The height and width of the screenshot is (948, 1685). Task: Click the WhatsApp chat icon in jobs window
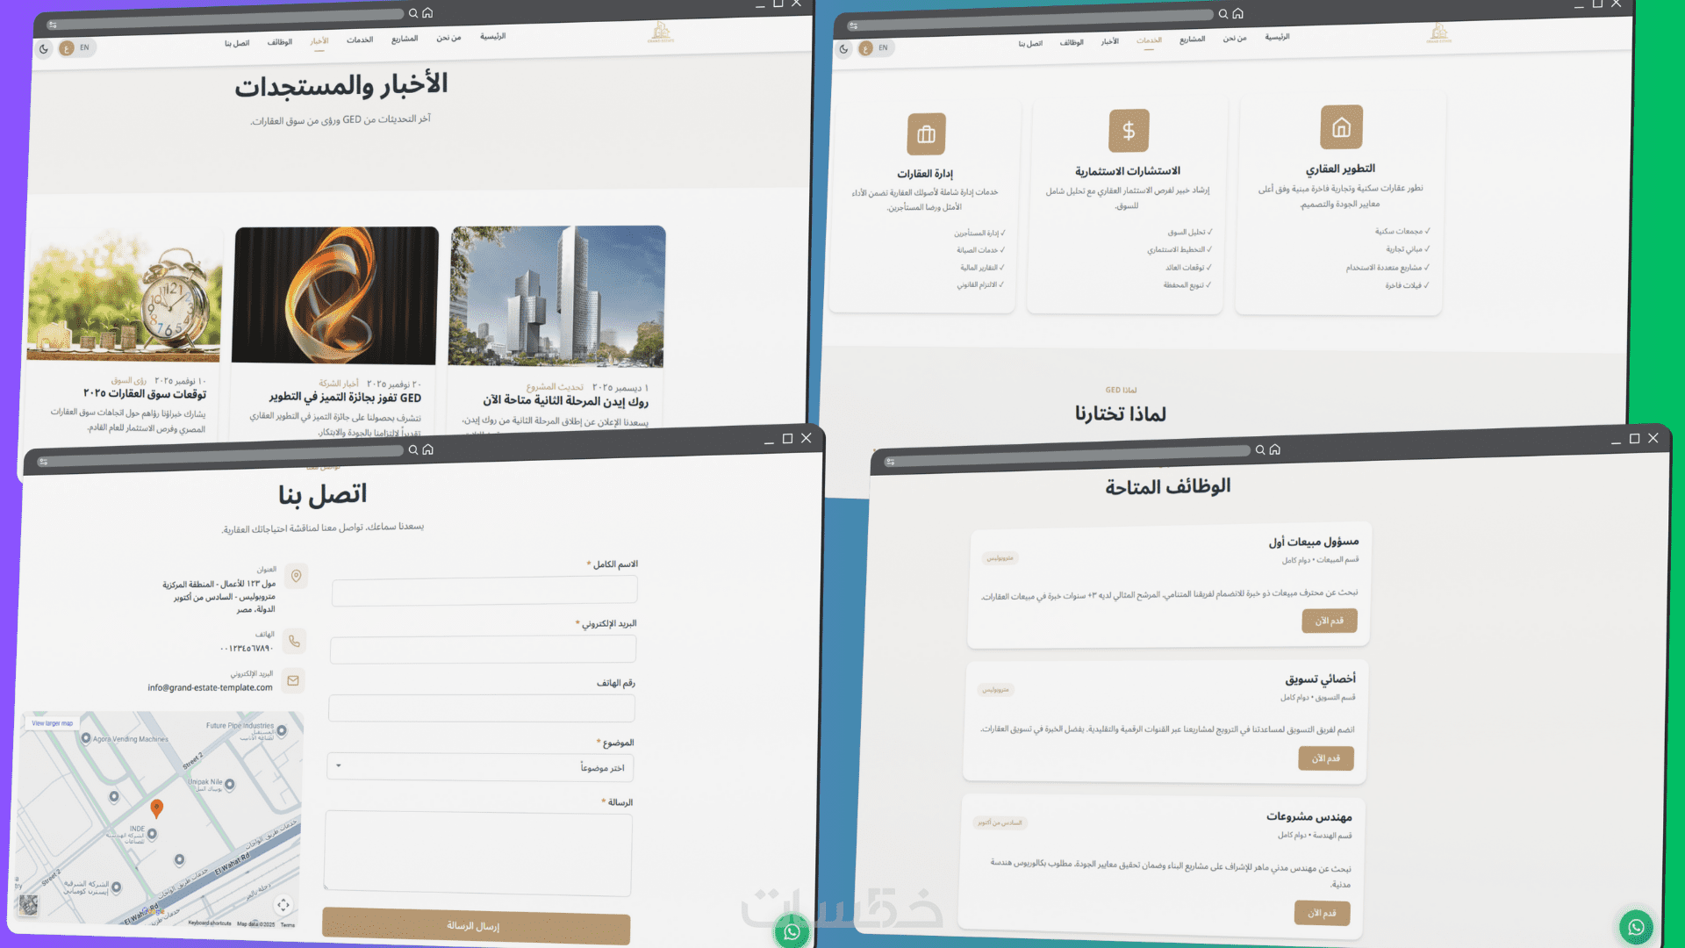[x=1636, y=927]
